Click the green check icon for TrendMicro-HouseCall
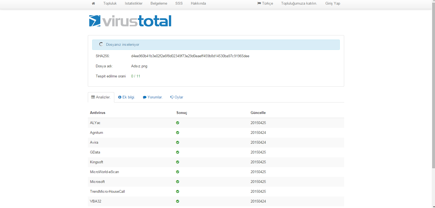The width and height of the screenshot is (435, 208). point(178,192)
